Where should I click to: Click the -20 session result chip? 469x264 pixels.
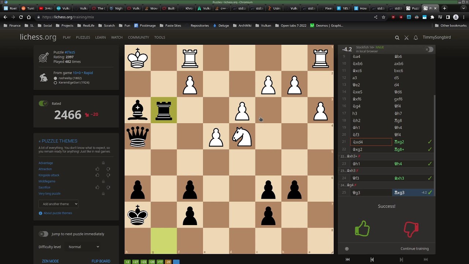coord(168,262)
